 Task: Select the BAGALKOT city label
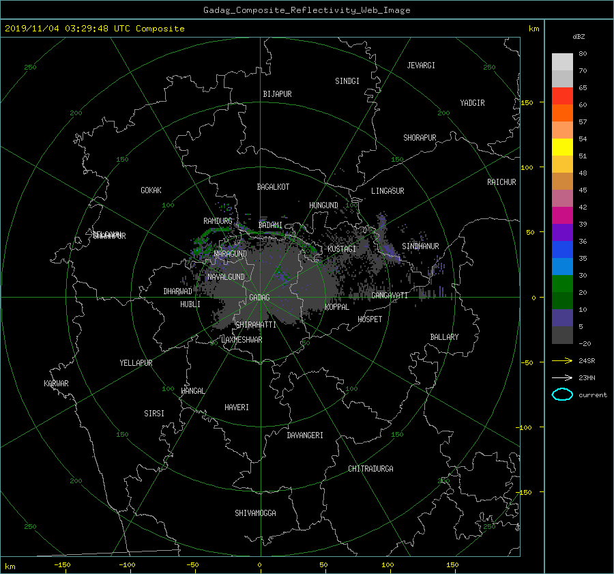coord(273,187)
